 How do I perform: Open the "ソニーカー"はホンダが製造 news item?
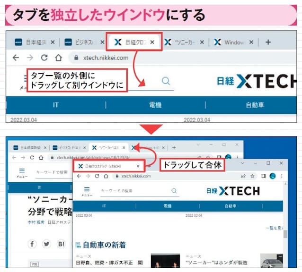point(216,263)
